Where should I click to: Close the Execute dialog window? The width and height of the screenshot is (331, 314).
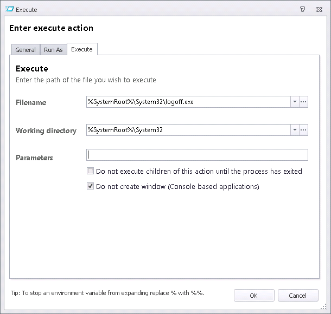pos(320,9)
